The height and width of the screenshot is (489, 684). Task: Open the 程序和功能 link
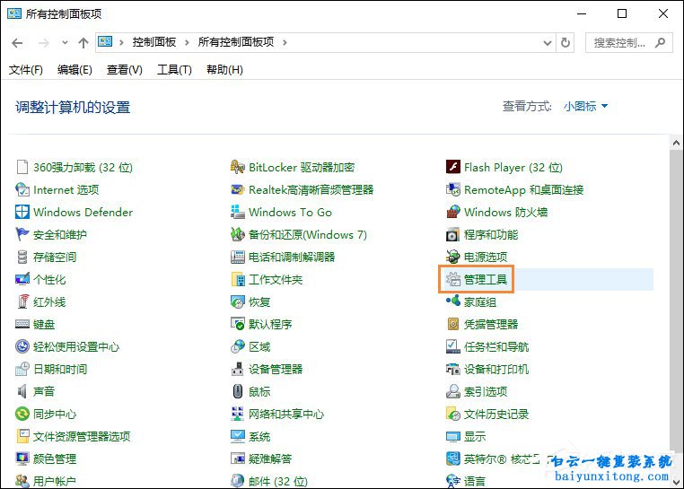click(x=490, y=235)
